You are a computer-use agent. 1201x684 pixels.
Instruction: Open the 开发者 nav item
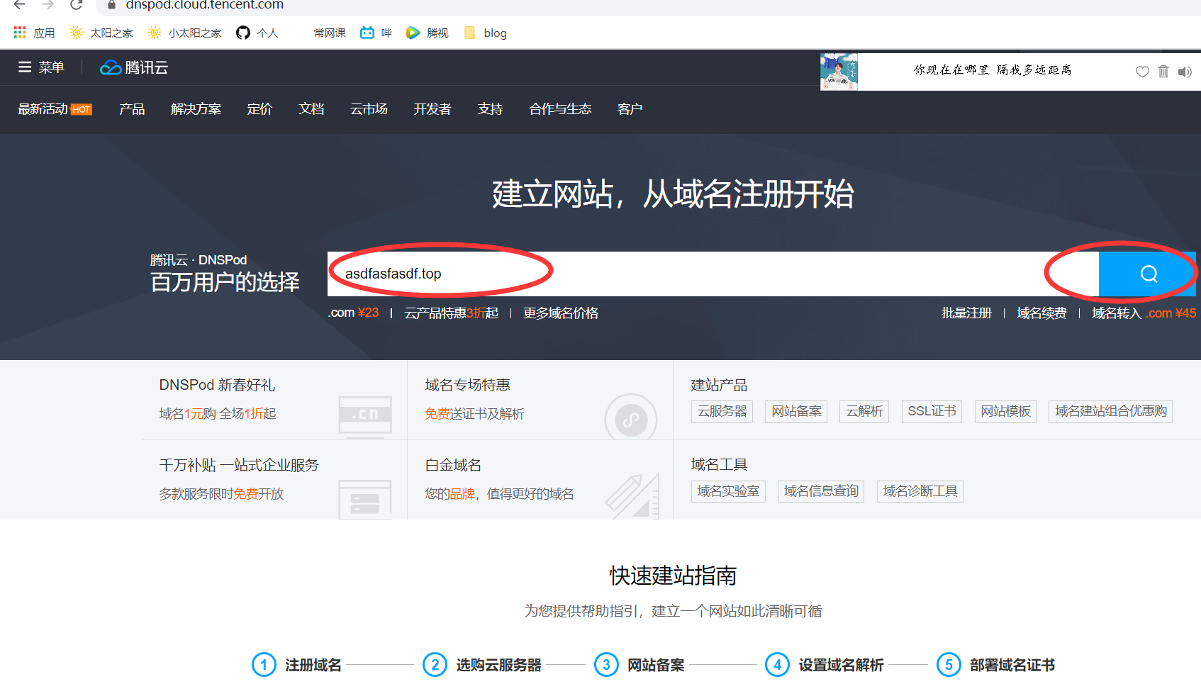[x=432, y=109]
